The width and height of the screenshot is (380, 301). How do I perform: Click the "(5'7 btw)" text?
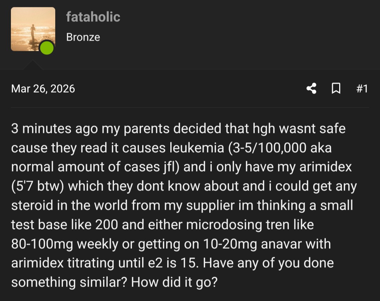tap(37, 186)
